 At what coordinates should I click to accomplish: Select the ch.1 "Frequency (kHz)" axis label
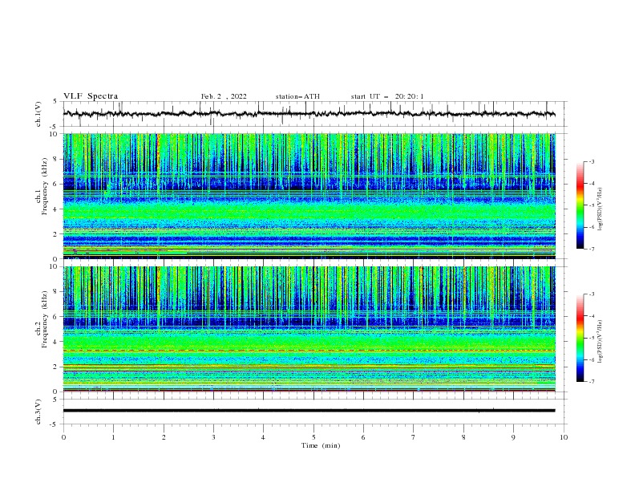coord(45,185)
